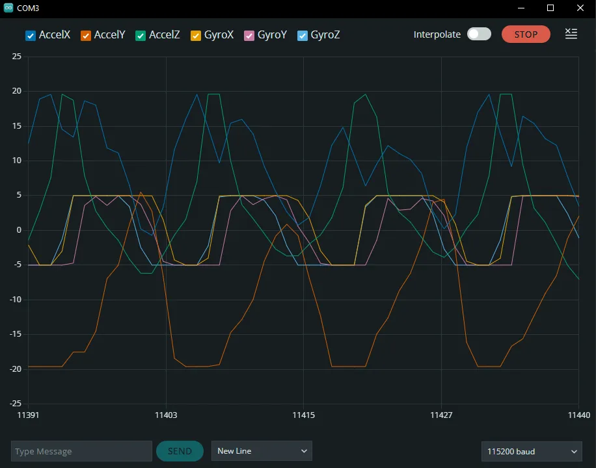Hide the AccelY orange series
The height and width of the screenshot is (468, 596).
coord(86,36)
